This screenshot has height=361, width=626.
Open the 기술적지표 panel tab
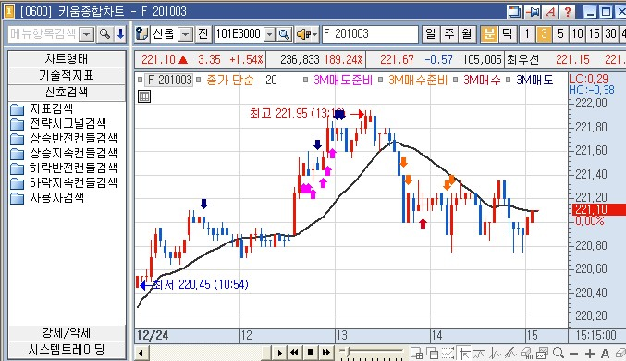tap(67, 76)
